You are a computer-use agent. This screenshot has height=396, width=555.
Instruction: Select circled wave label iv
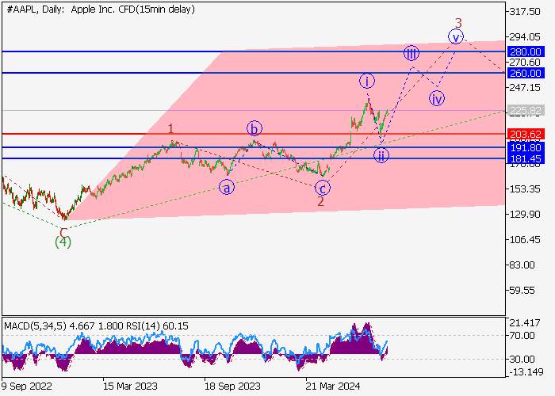[x=437, y=99]
